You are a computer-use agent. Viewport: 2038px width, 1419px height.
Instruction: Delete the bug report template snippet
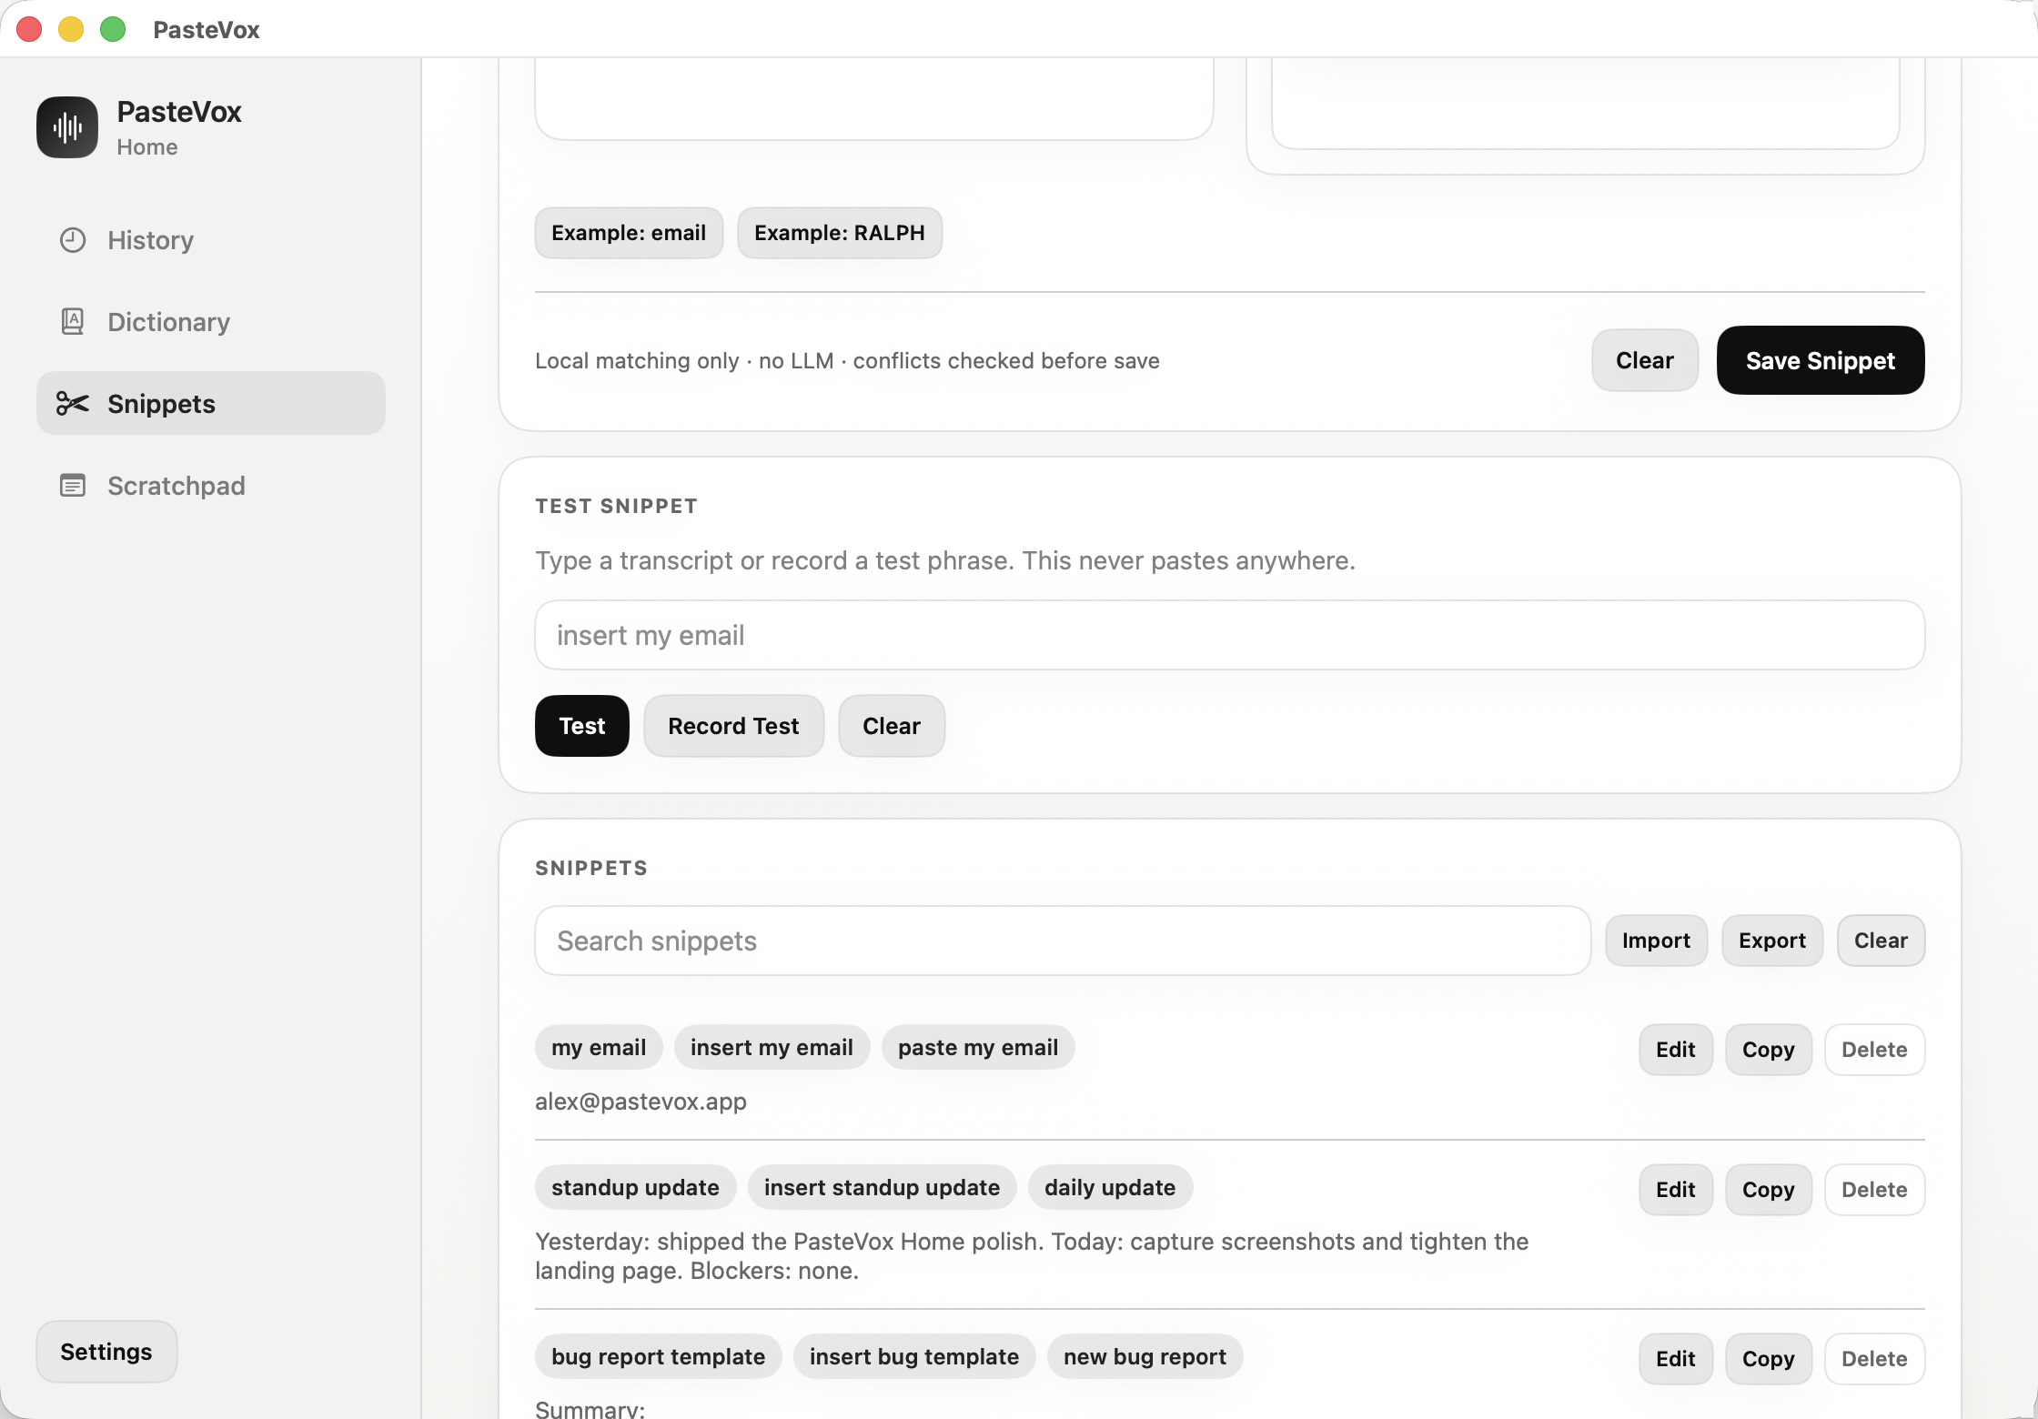tap(1875, 1359)
